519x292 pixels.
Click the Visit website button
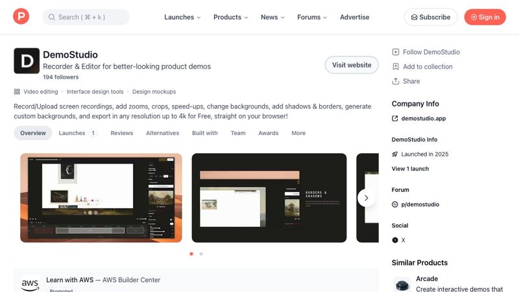coord(352,65)
